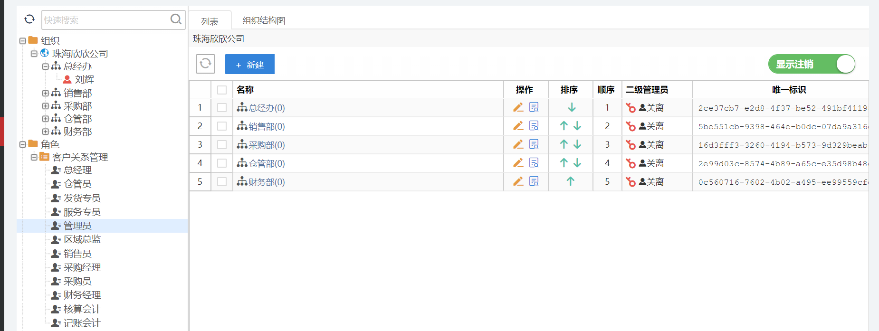Screen dimensions: 879x331
Task: Move 销售部 row down
Action: click(577, 126)
